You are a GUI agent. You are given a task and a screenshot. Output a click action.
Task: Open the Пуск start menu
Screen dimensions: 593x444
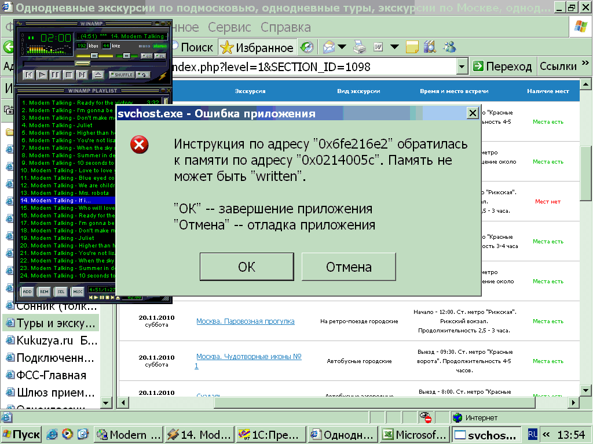click(x=21, y=435)
